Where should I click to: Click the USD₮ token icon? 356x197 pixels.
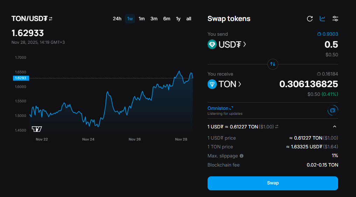pyautogui.click(x=212, y=44)
